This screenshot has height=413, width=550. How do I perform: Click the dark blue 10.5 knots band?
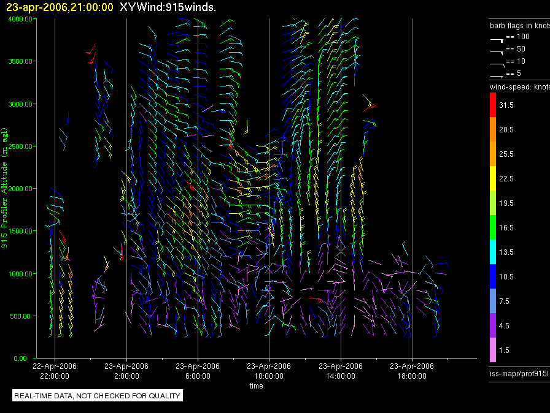[493, 276]
